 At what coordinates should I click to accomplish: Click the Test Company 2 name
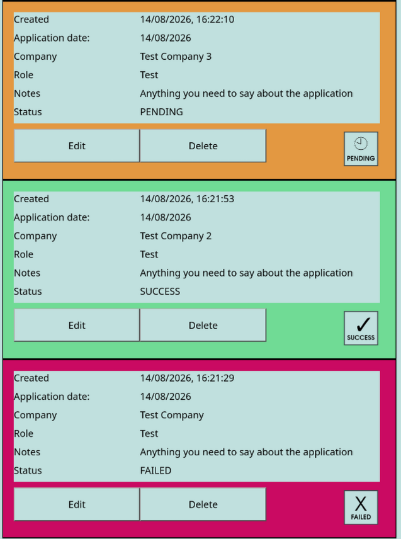176,236
